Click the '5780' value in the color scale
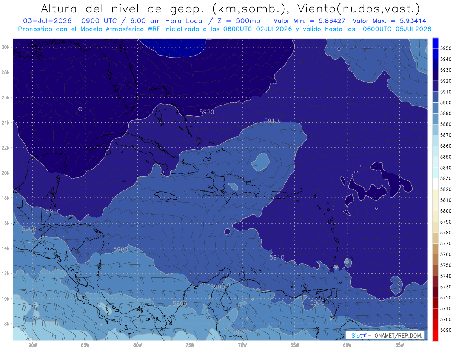The height and width of the screenshot is (350, 453). [x=446, y=233]
